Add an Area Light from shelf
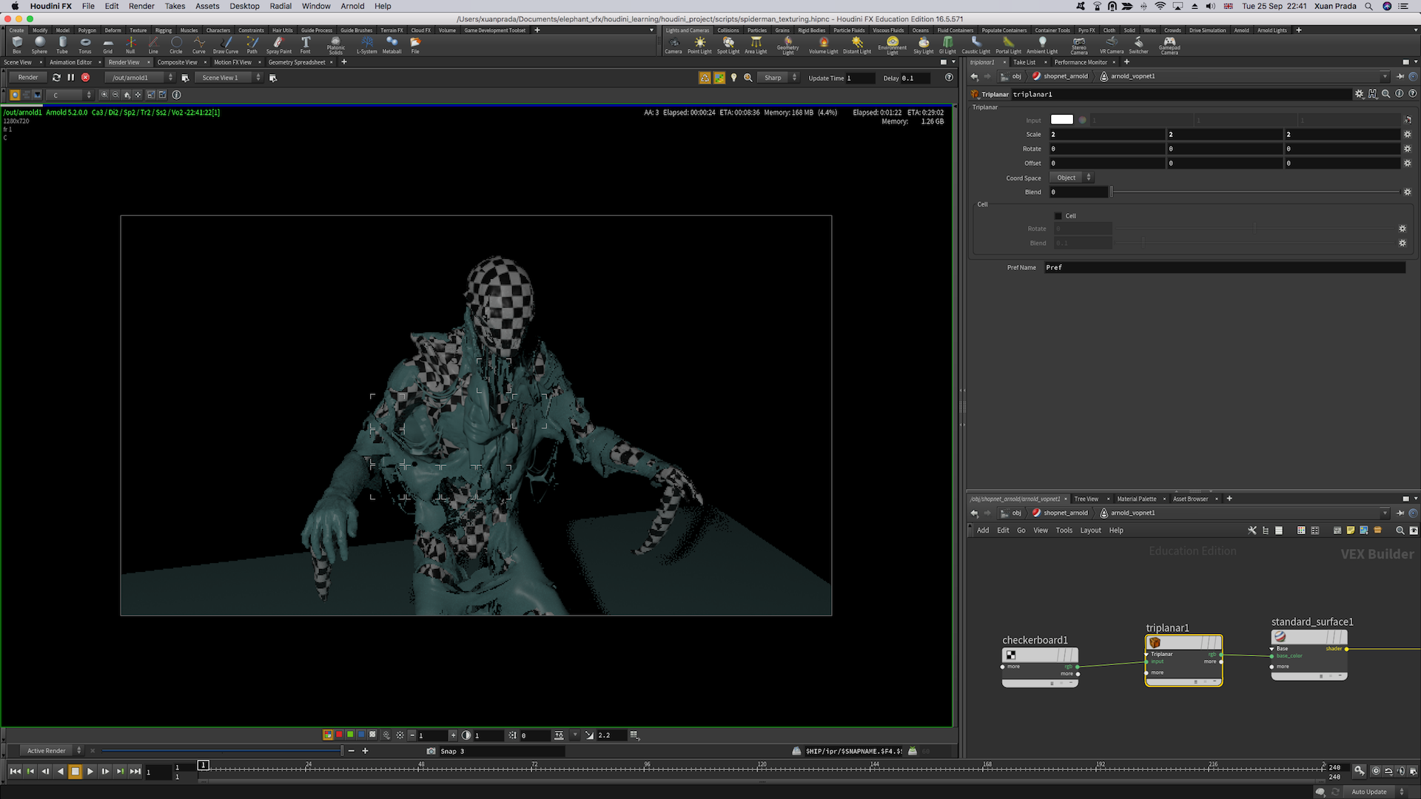This screenshot has height=799, width=1421. pos(756,45)
